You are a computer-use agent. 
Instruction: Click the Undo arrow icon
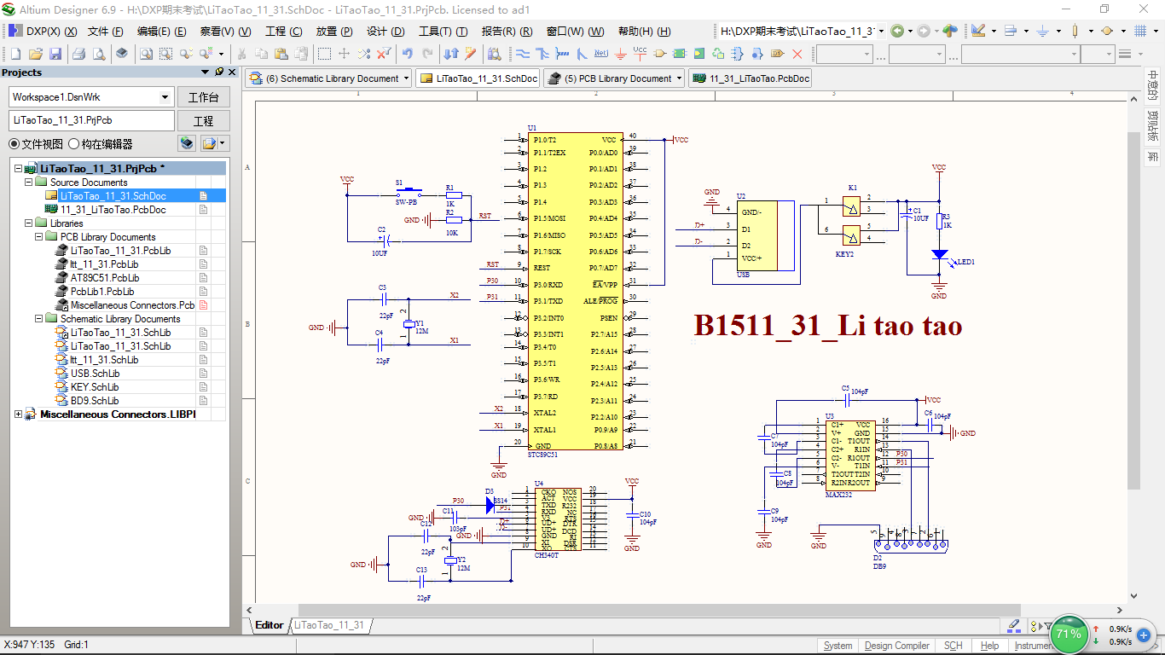coord(408,54)
